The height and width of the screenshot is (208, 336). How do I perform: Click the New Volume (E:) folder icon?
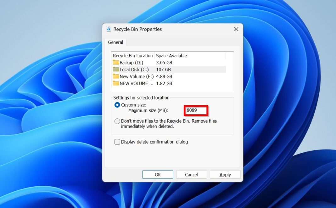(x=115, y=76)
